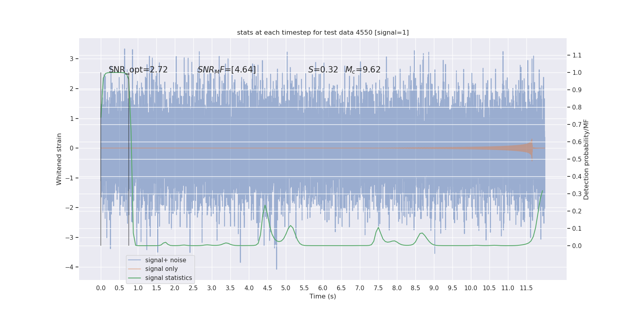Screen dimensions: 630x315
Task: Click the 0.6 tick on probability axis
Action: click(577, 142)
